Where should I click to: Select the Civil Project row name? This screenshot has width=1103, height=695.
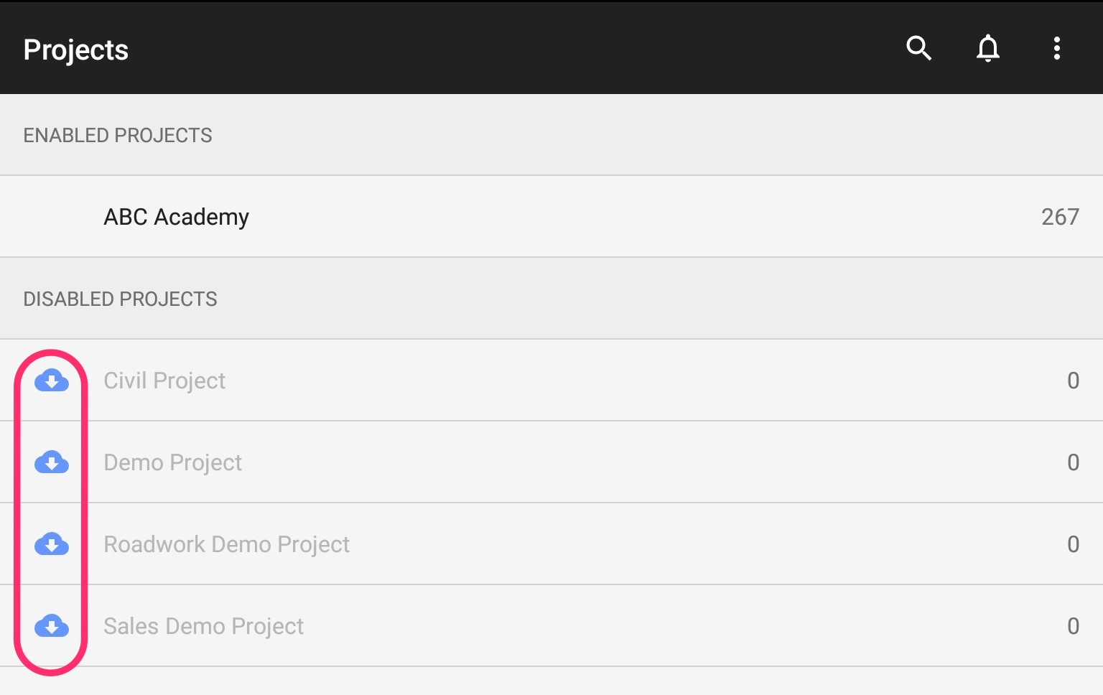tap(164, 381)
